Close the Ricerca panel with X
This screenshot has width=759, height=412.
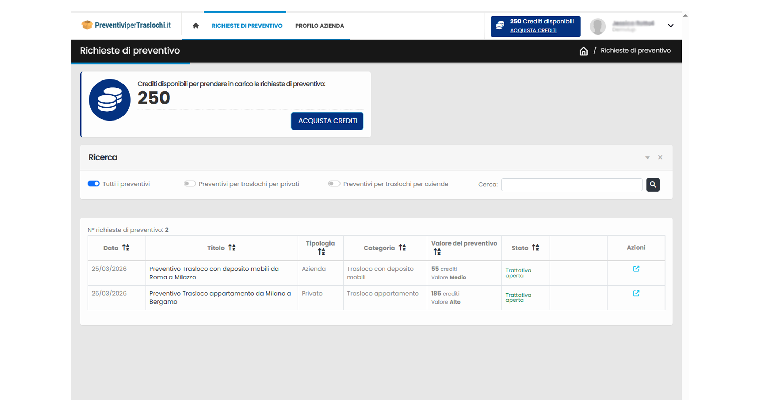[x=660, y=157]
